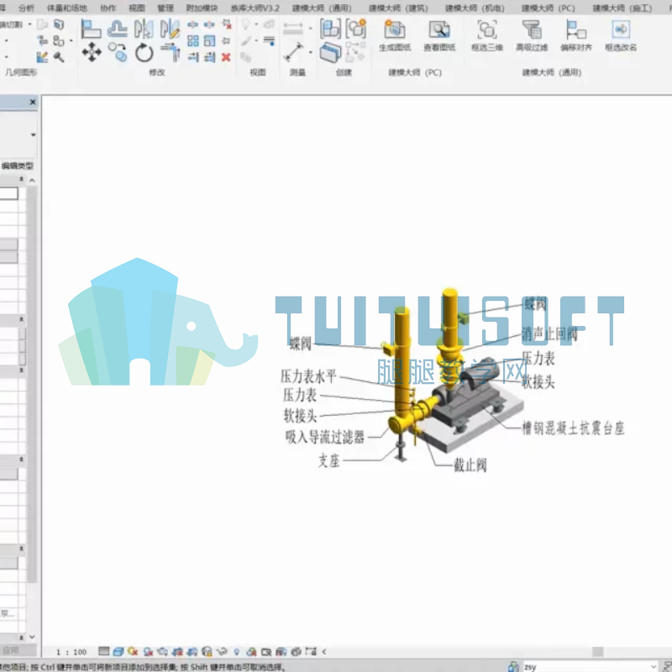Toggle sun path icon in view bar
This screenshot has width=672, height=672.
pos(133,652)
